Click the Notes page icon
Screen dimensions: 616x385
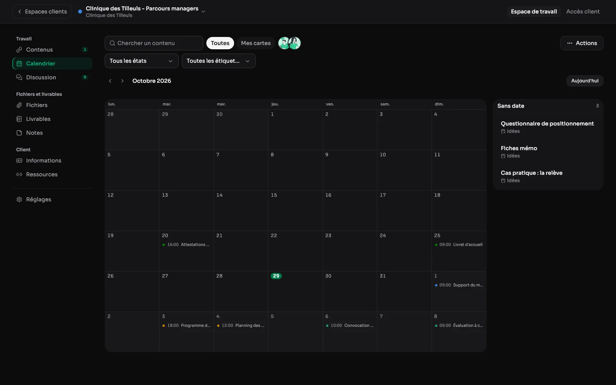[19, 133]
